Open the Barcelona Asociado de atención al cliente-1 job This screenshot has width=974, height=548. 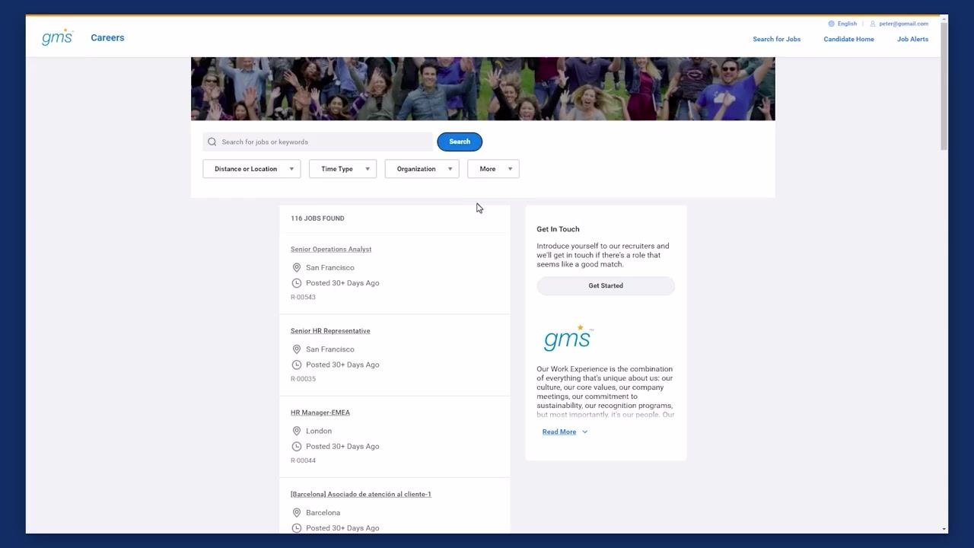pyautogui.click(x=361, y=495)
